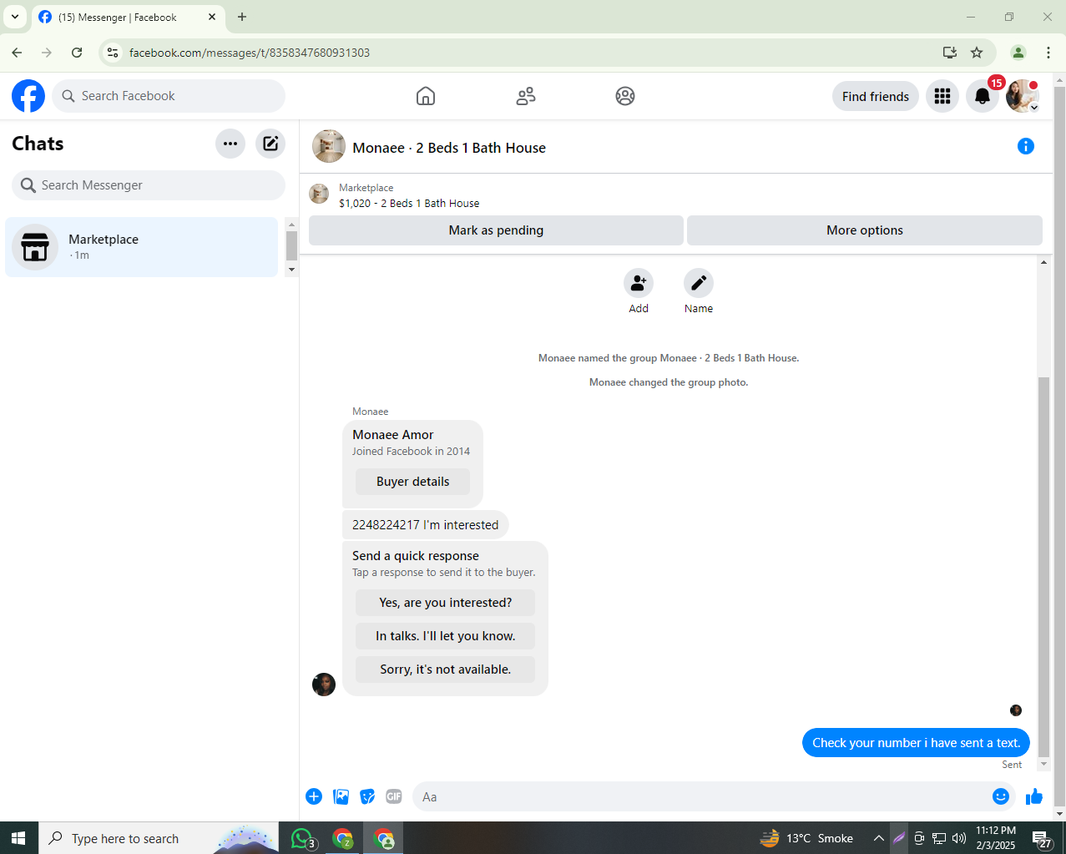
Task: Select the Messenger Facebook browser tab
Action: point(128,17)
